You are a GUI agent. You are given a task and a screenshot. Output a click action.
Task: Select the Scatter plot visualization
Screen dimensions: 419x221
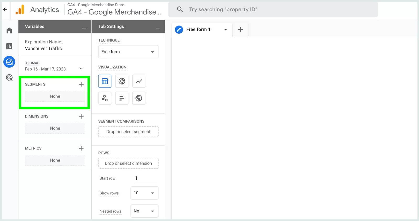(105, 98)
